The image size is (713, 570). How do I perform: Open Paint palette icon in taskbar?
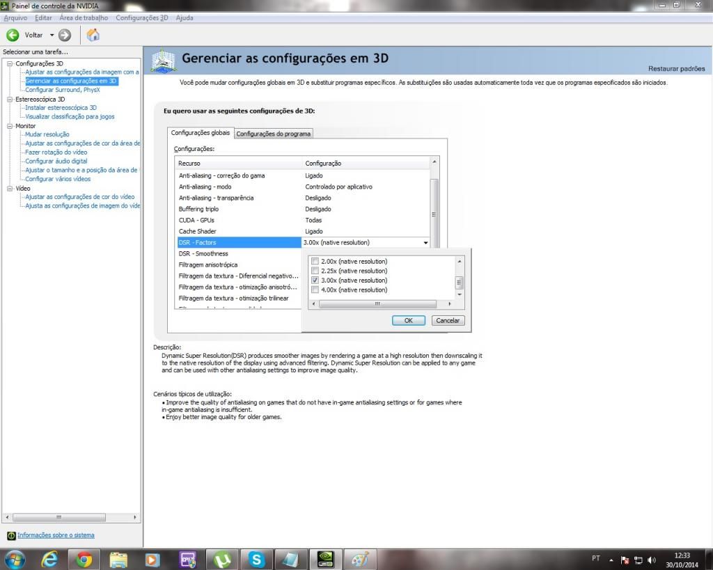click(x=360, y=560)
